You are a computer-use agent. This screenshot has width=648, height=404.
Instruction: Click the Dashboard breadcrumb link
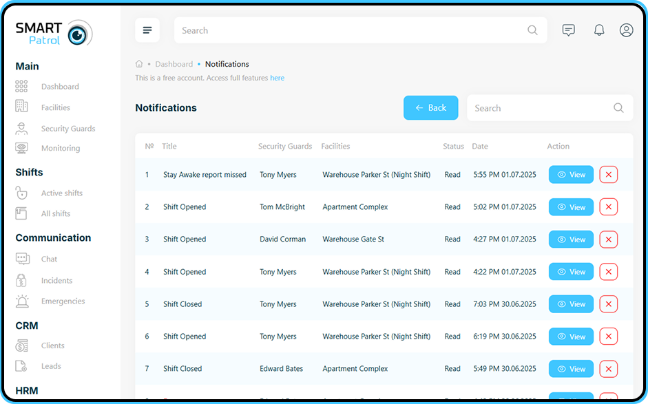(174, 64)
